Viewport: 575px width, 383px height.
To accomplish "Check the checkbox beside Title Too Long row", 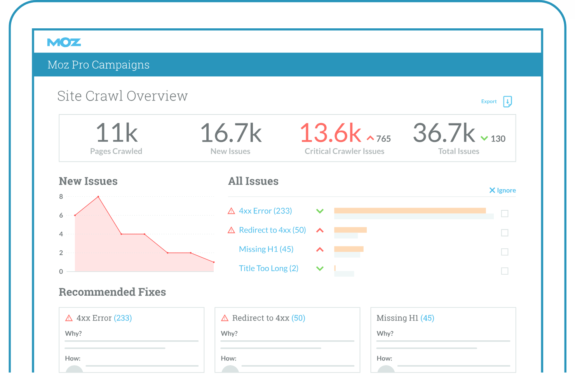I will point(505,271).
